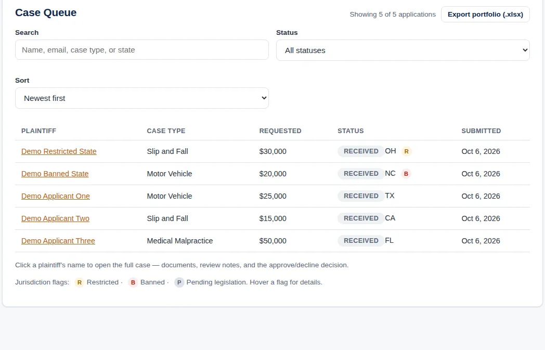The image size is (545, 350).
Task: Click the TX state code
Action: [390, 196]
